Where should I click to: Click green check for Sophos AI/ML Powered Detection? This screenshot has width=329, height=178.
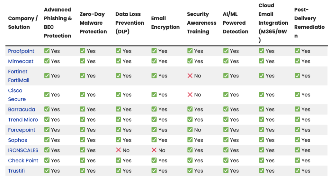(x=226, y=140)
